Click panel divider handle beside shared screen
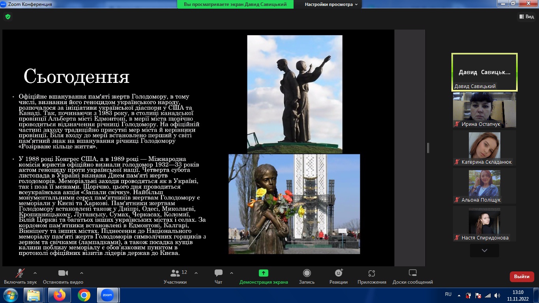The width and height of the screenshot is (539, 303). pyautogui.click(x=428, y=148)
